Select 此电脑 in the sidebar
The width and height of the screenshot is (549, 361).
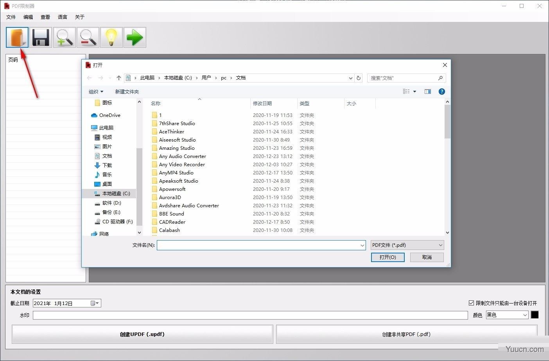pos(102,128)
